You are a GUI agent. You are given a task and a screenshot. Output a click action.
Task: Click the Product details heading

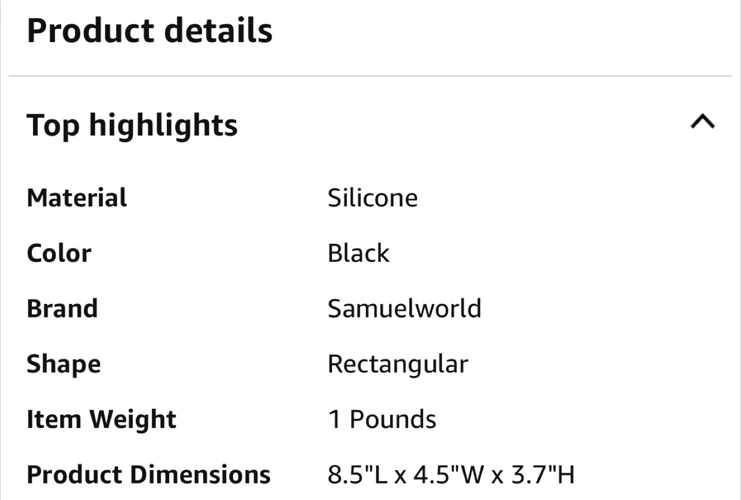tap(149, 30)
